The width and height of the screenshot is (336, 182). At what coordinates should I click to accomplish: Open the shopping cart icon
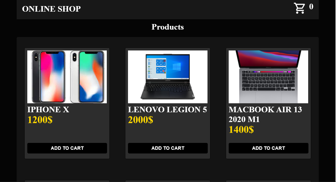299,8
